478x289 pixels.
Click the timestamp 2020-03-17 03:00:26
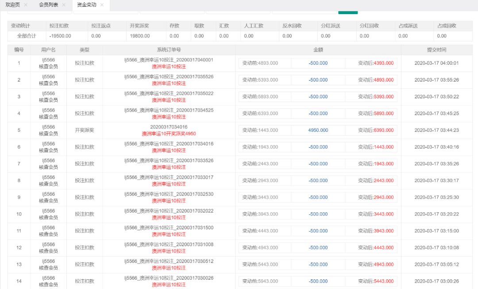tap(436, 281)
